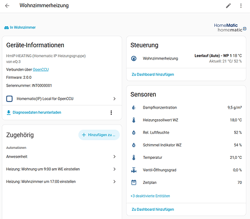Open the top-right three-dot menu
The image size is (250, 219).
241,6
